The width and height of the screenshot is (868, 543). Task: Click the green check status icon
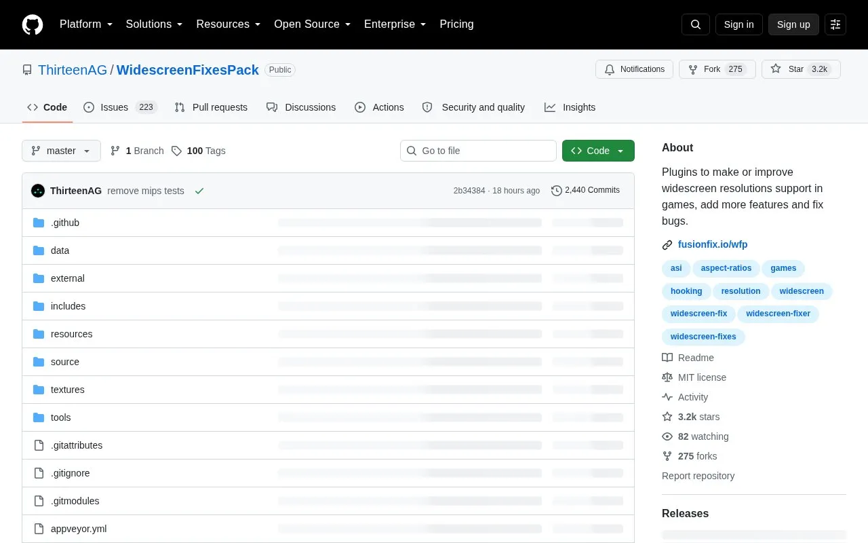point(199,191)
